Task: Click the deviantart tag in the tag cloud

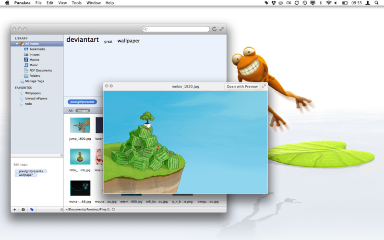Action: tap(82, 40)
